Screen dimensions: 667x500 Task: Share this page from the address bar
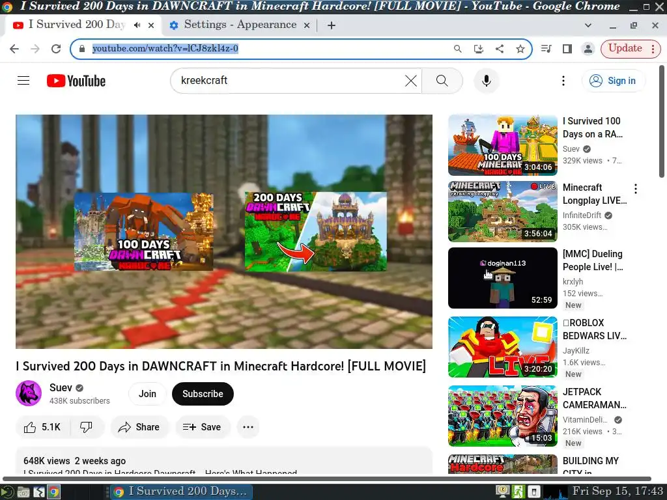(500, 48)
